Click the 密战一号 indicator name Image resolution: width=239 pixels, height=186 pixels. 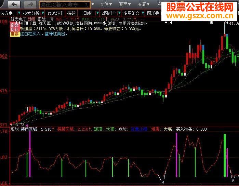pos(45,19)
